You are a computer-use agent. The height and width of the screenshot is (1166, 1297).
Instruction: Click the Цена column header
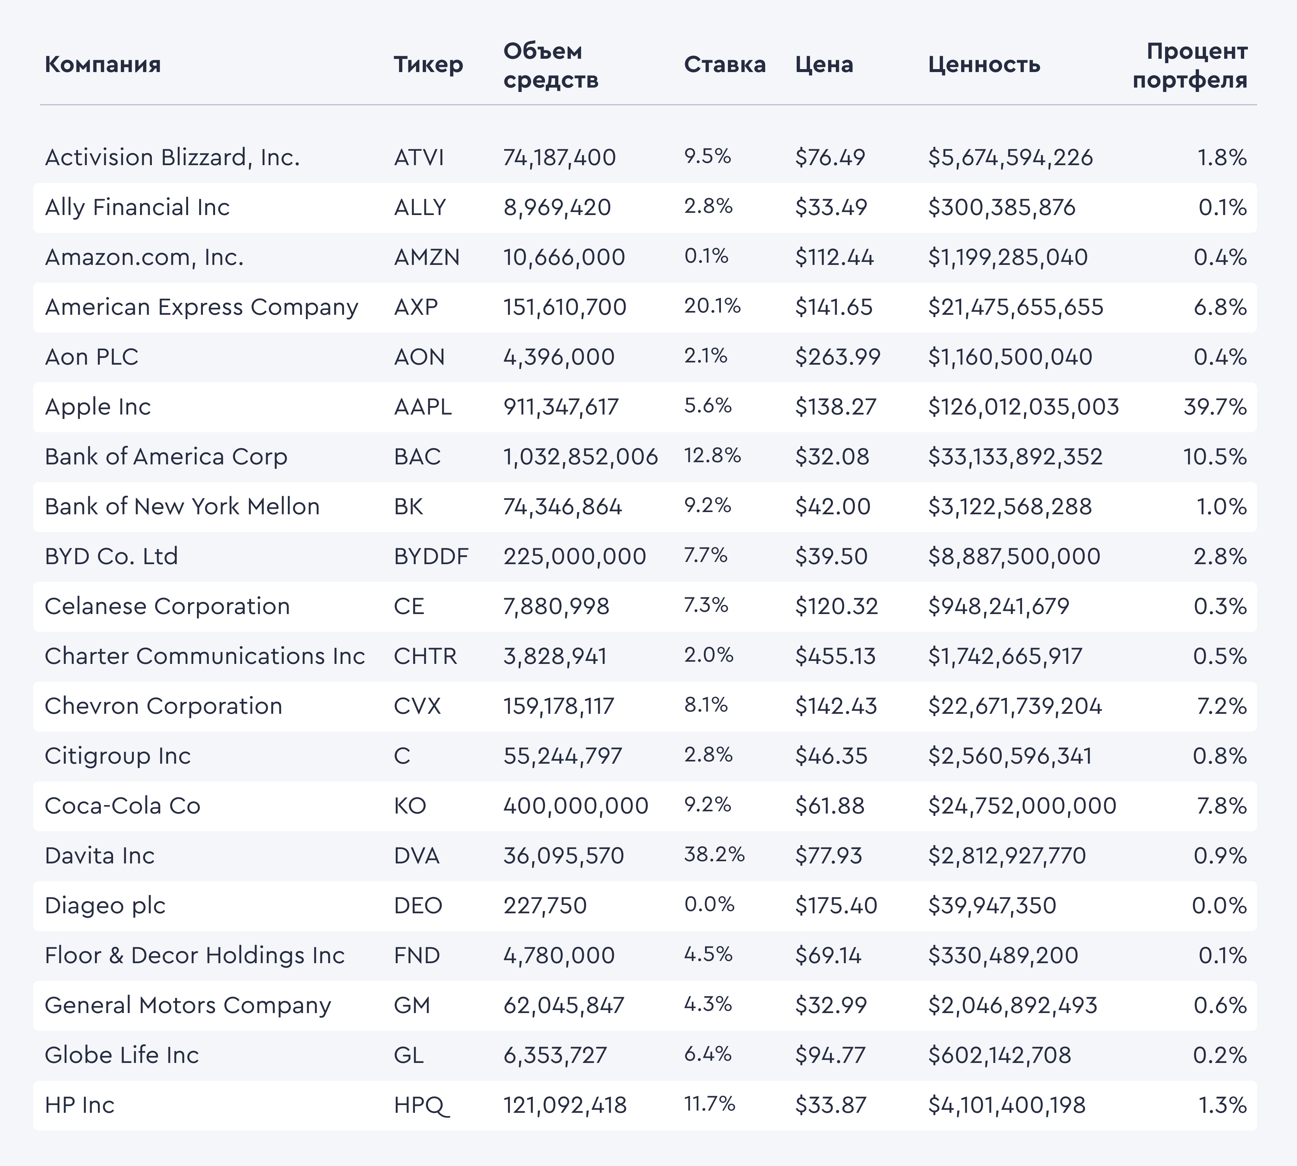click(824, 65)
